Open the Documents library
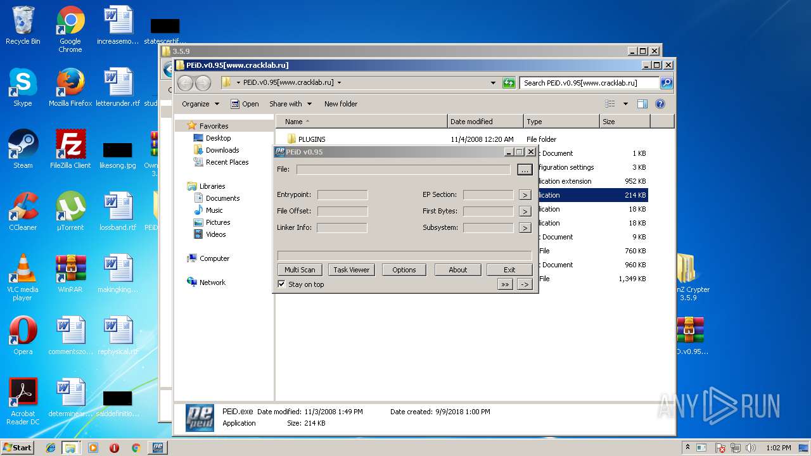The height and width of the screenshot is (456, 811). click(x=222, y=198)
